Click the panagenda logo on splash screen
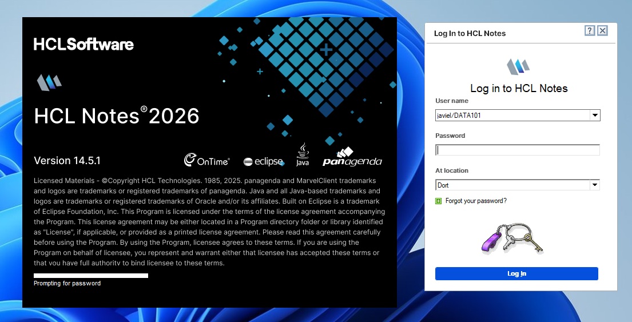632x322 pixels. click(352, 158)
